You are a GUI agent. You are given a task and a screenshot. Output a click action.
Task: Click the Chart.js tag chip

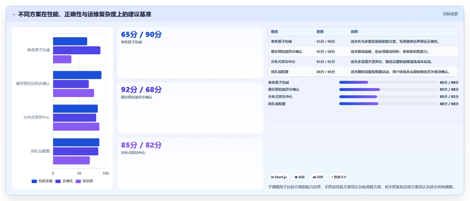(279, 177)
